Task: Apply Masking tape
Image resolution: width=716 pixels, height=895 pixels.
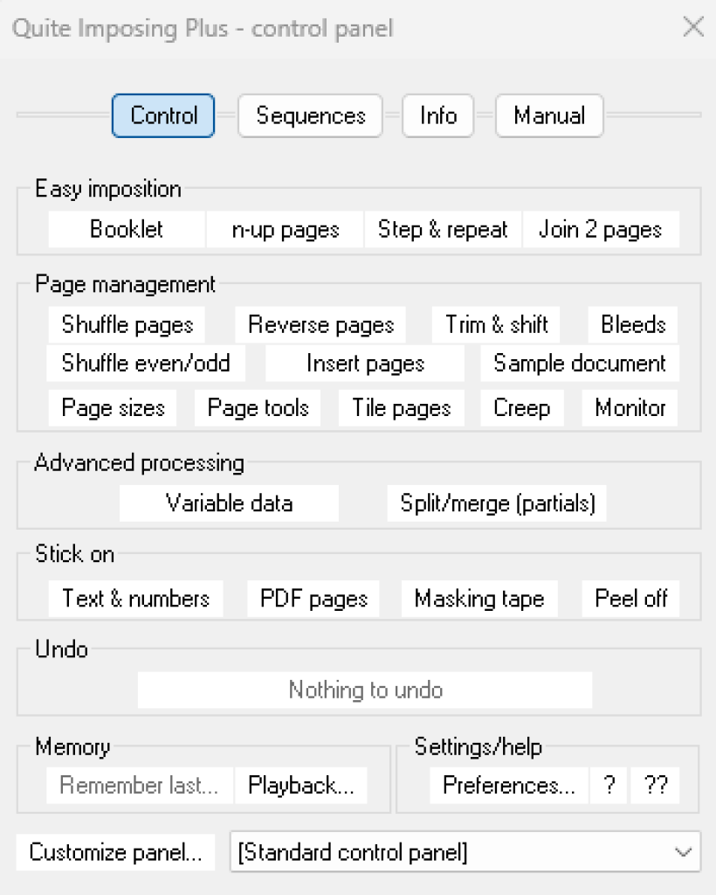Action: (478, 599)
